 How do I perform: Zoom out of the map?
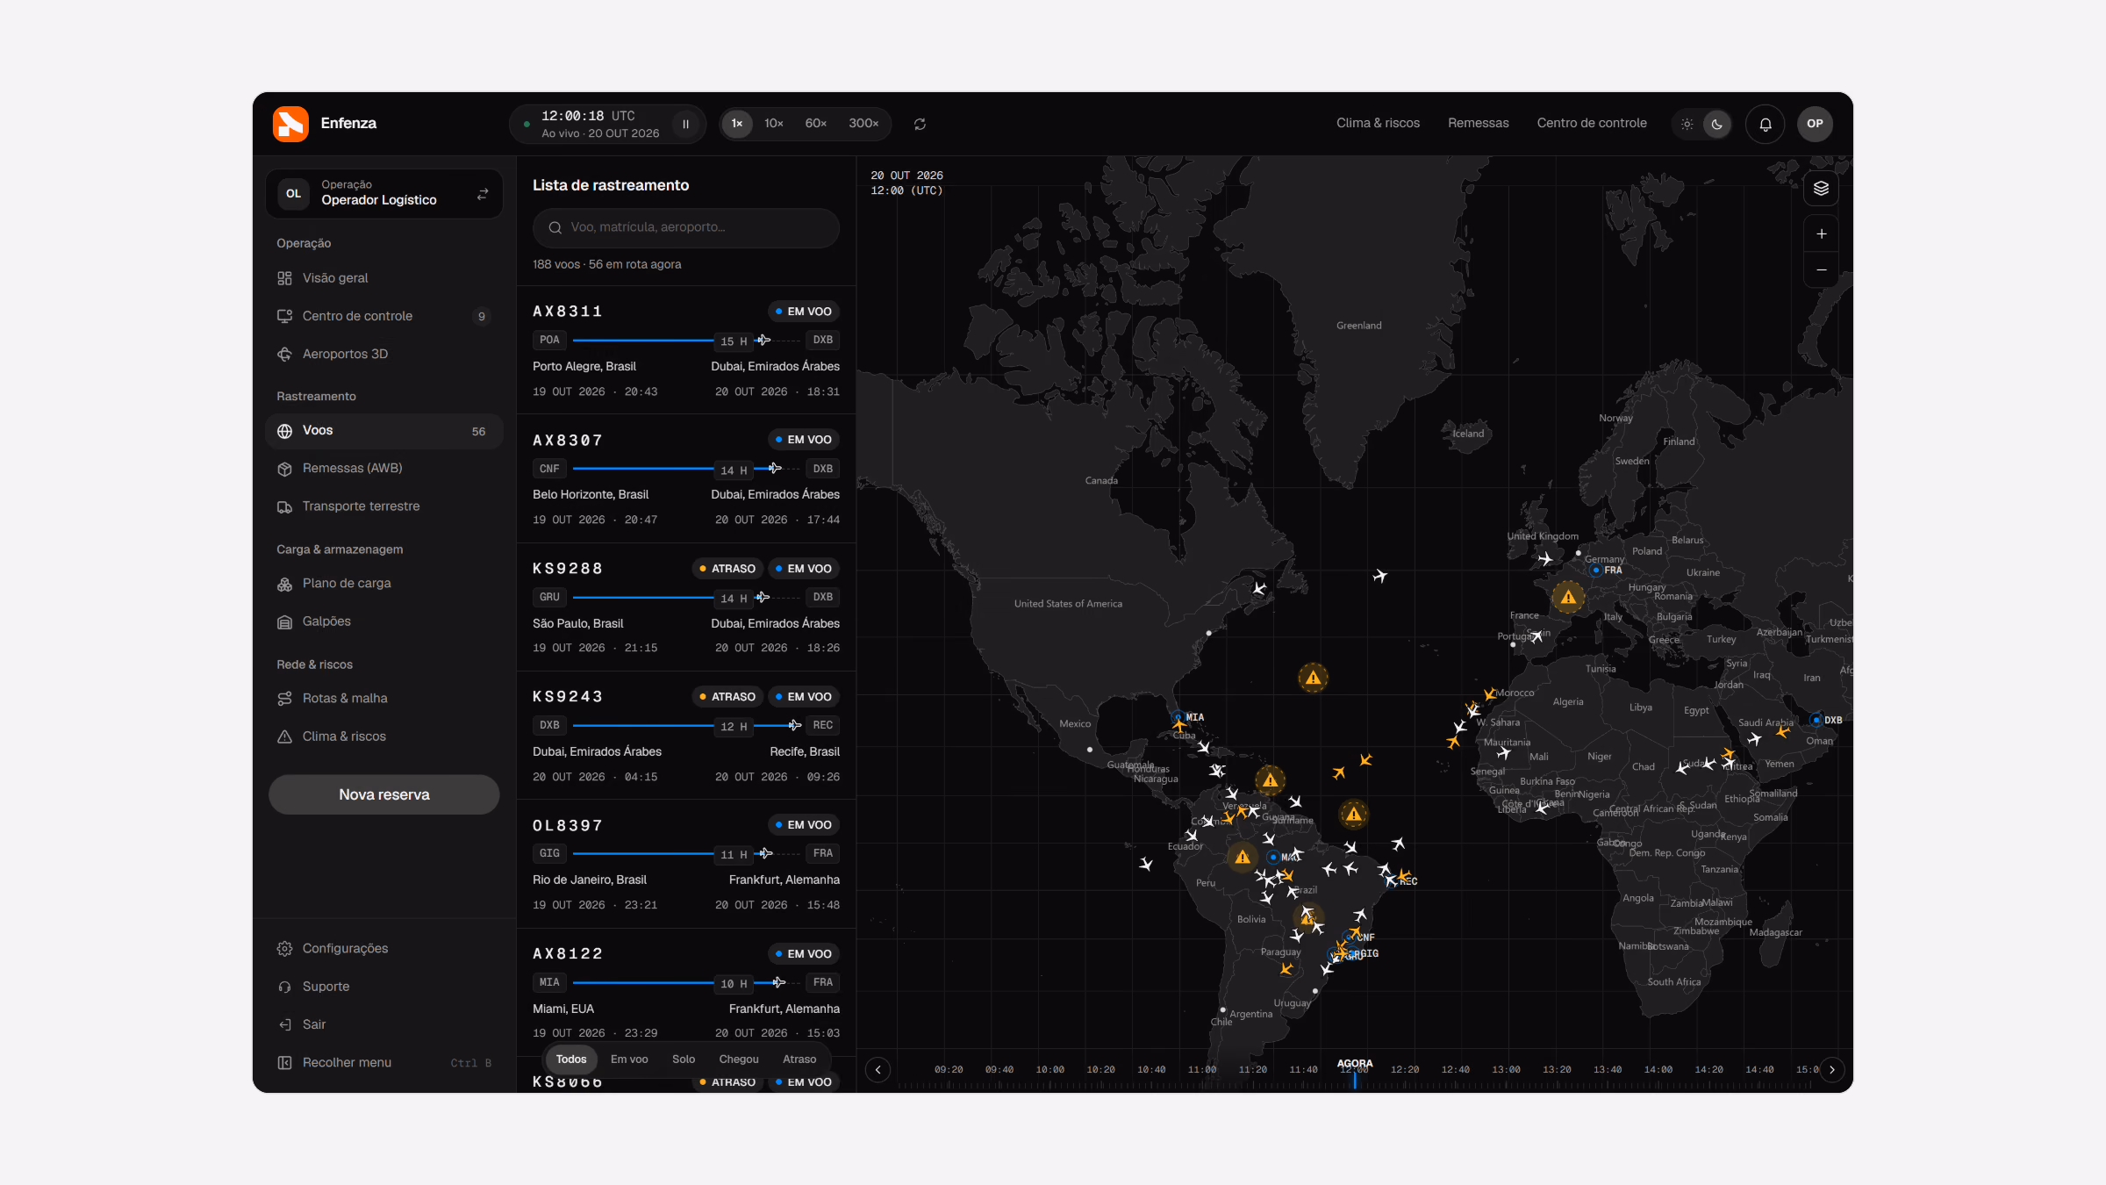click(x=1821, y=269)
